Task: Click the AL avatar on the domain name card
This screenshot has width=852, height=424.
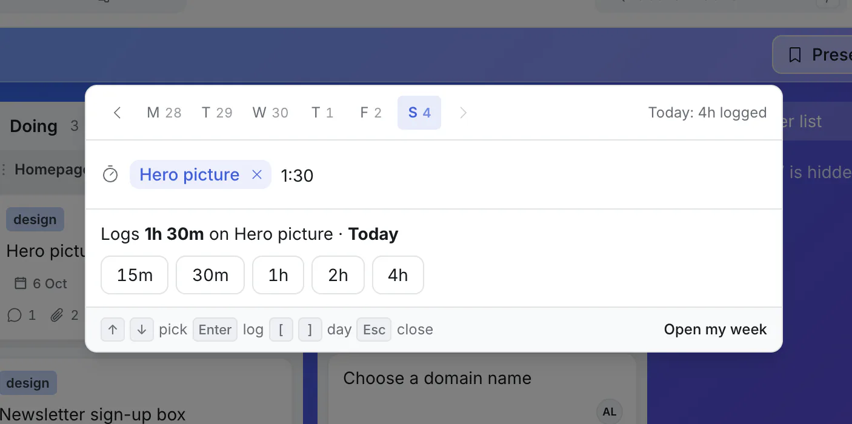Action: (x=610, y=412)
